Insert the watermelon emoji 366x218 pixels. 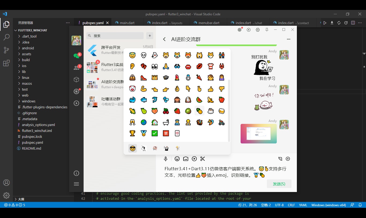199,100
